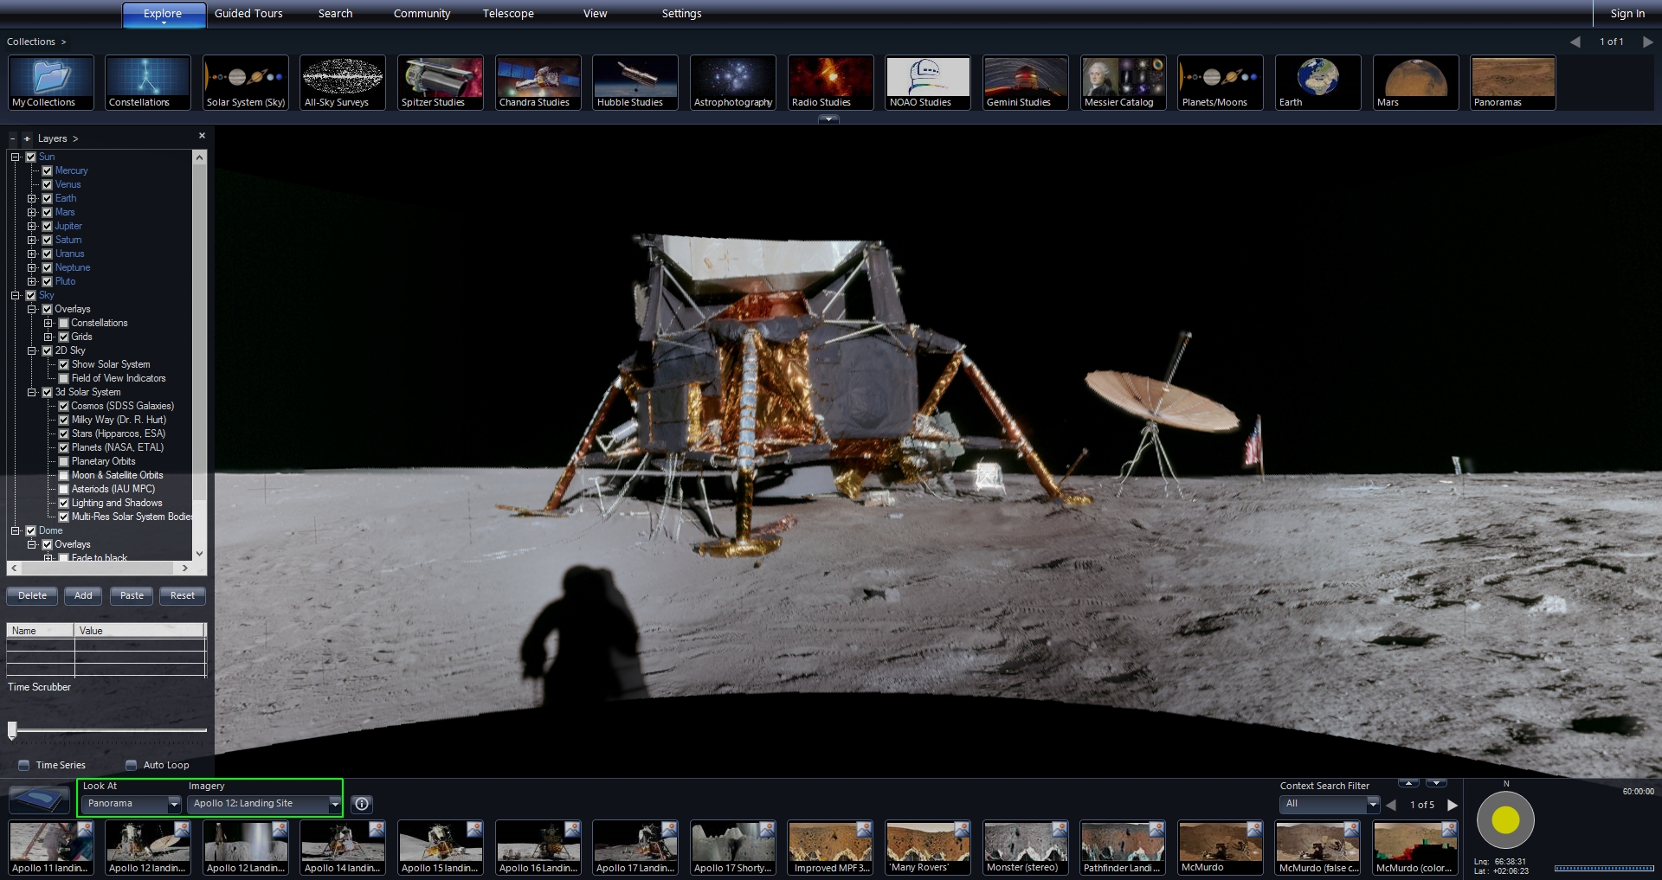Screen dimensions: 1662x880
Task: Uncheck the Venus layer
Action: pyautogui.click(x=48, y=184)
